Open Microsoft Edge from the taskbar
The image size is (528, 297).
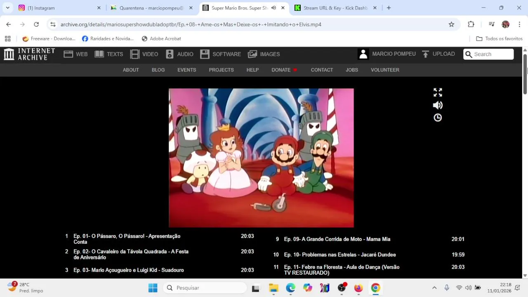[x=291, y=288]
